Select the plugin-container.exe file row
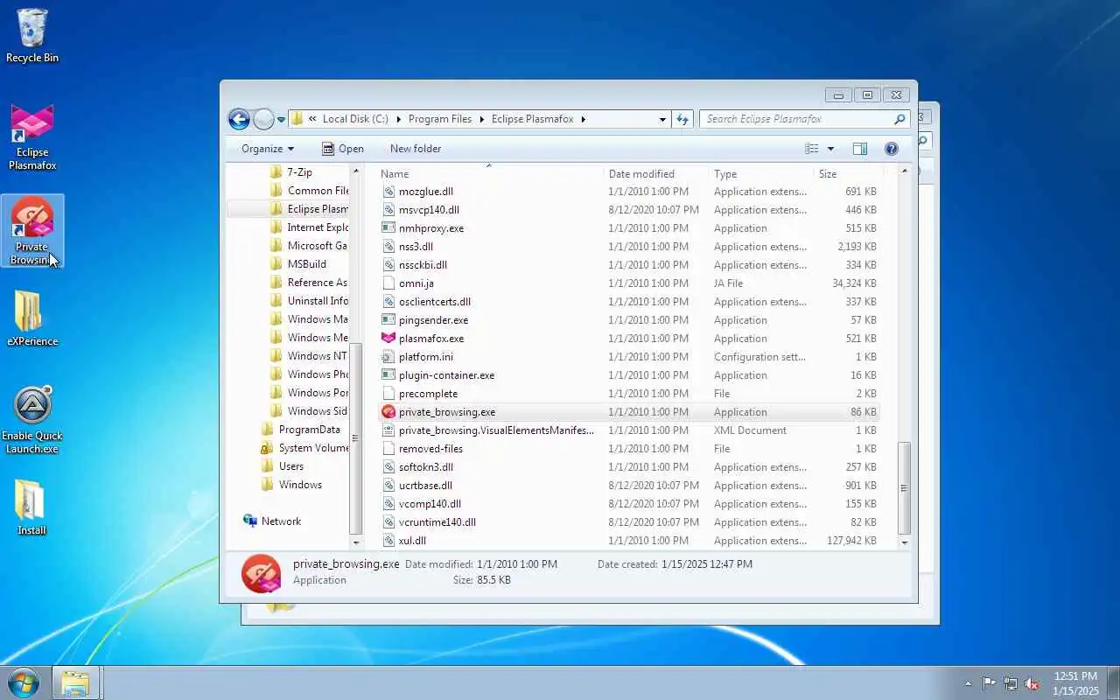The image size is (1120, 700). coord(628,375)
